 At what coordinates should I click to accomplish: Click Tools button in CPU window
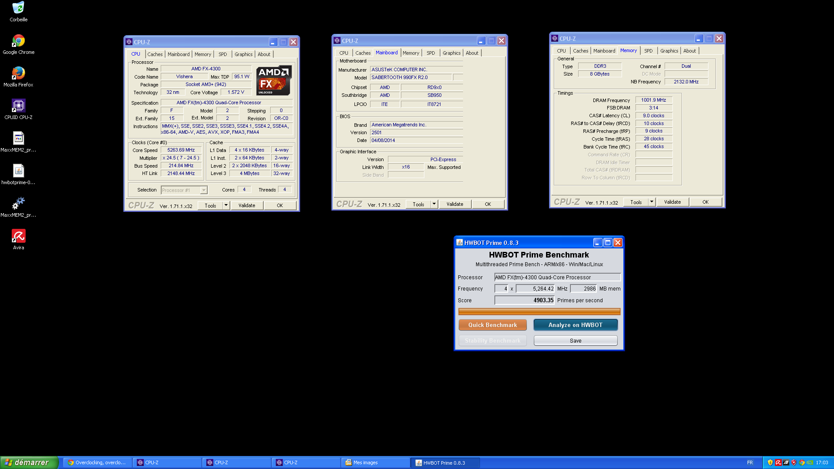[x=210, y=205]
